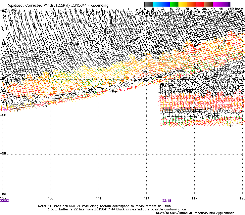The height and width of the screenshot is (215, 245).
Task: Click the '25' legend scale label
Action: (x=187, y=9)
